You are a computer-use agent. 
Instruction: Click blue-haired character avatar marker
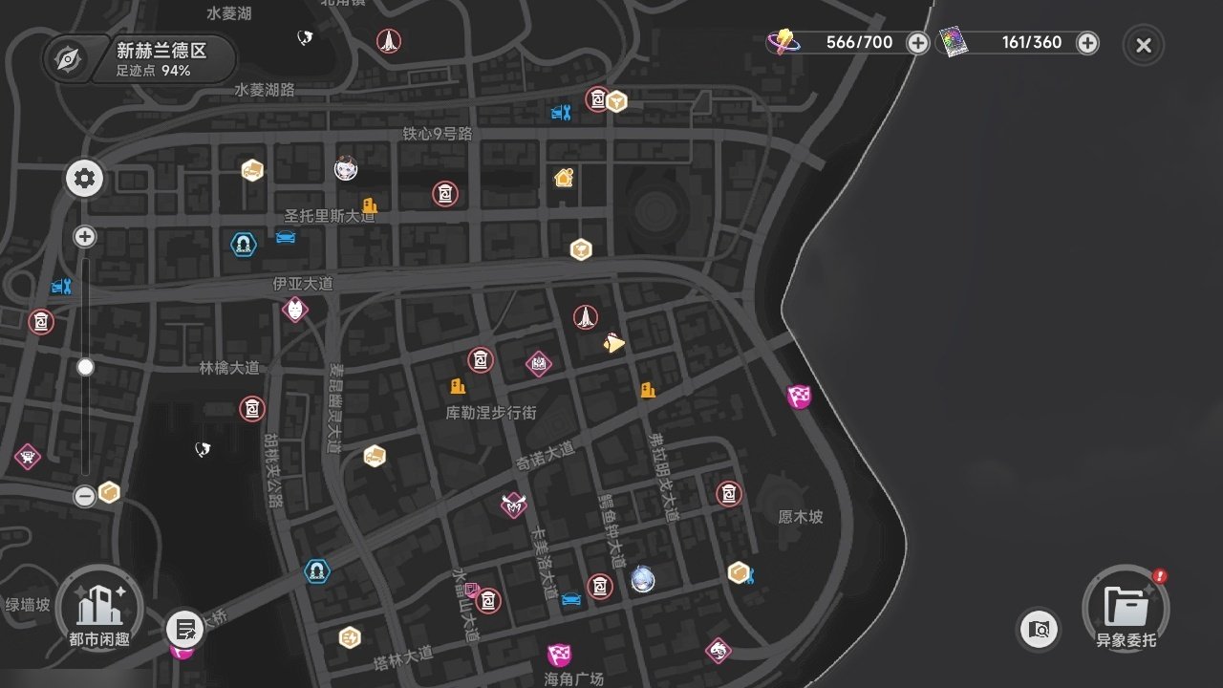(643, 579)
